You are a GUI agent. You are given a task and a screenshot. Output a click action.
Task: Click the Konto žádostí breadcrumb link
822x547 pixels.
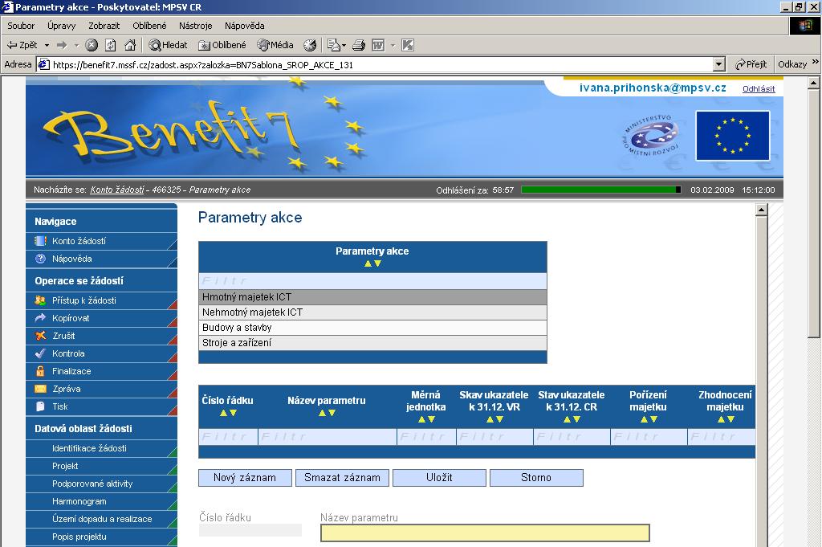[117, 190]
